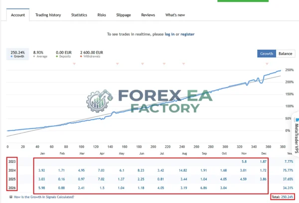
Task: Click the withdrawal marker near day 360
Action: [267, 64]
